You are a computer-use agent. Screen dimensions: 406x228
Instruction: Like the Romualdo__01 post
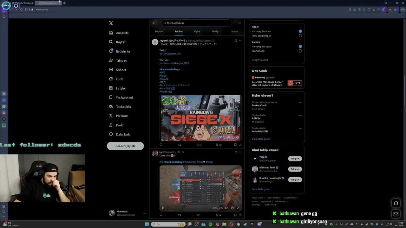(x=198, y=215)
